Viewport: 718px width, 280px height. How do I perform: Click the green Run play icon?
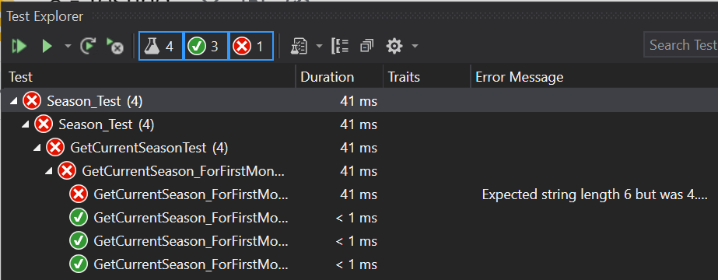click(x=47, y=46)
